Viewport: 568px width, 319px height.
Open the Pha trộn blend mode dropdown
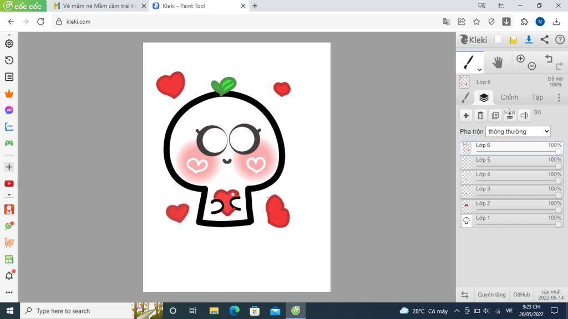point(518,132)
